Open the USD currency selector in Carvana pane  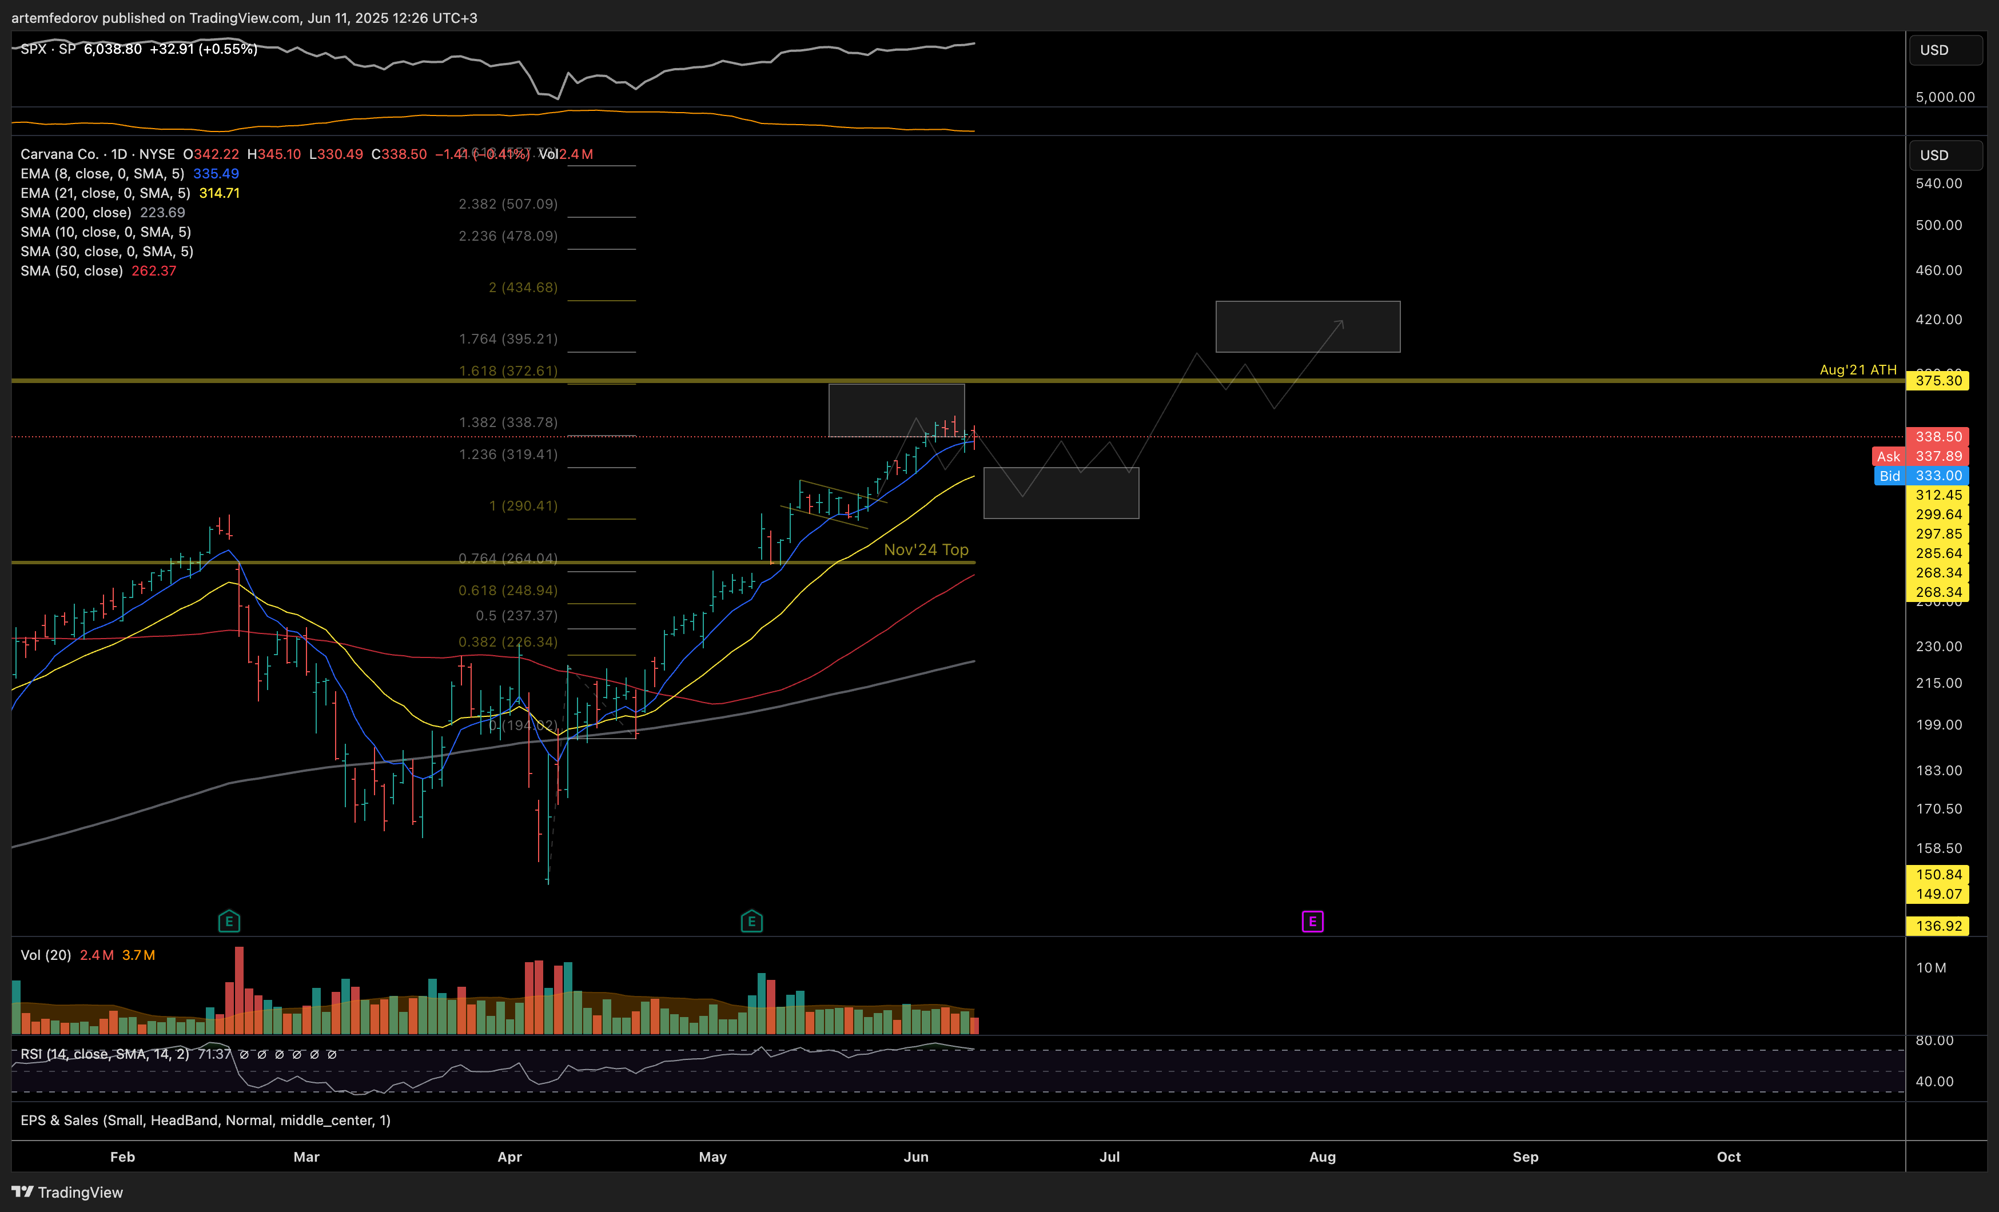(x=1945, y=155)
